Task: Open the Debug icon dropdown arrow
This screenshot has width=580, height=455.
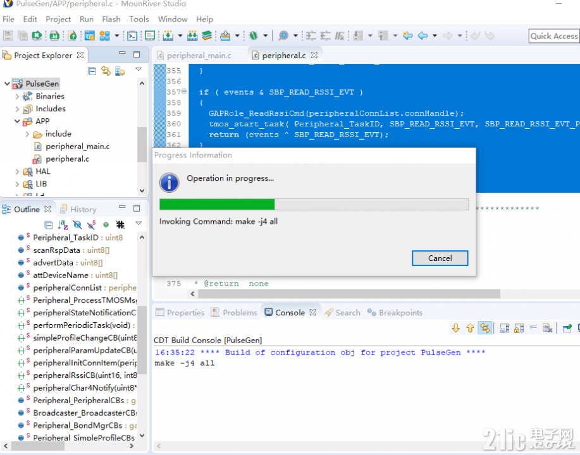Action: click(265, 36)
